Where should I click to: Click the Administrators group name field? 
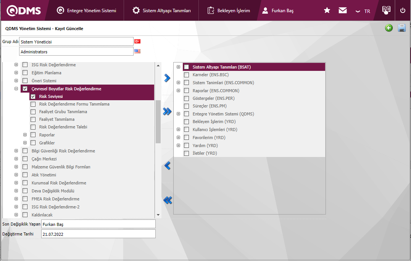pos(76,51)
